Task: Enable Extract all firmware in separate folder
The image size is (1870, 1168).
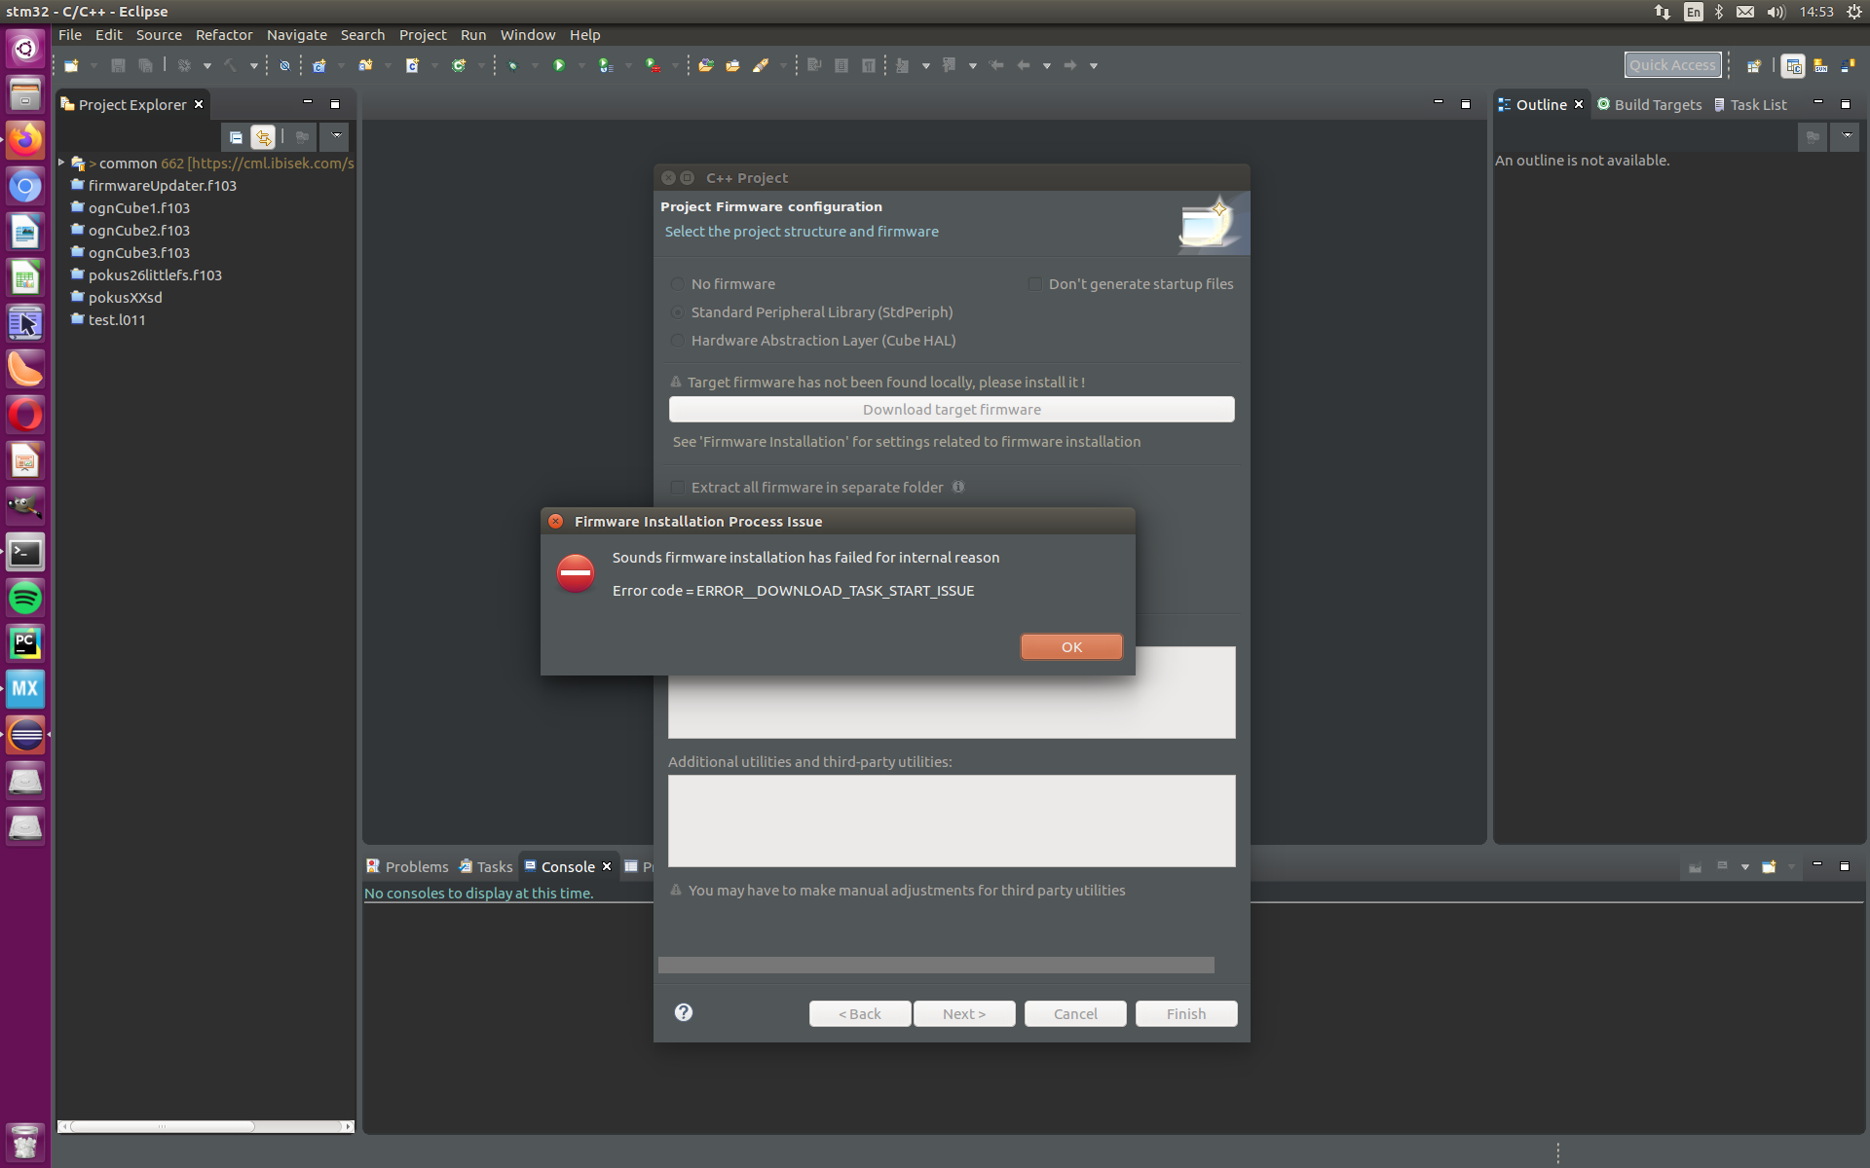Action: (678, 488)
